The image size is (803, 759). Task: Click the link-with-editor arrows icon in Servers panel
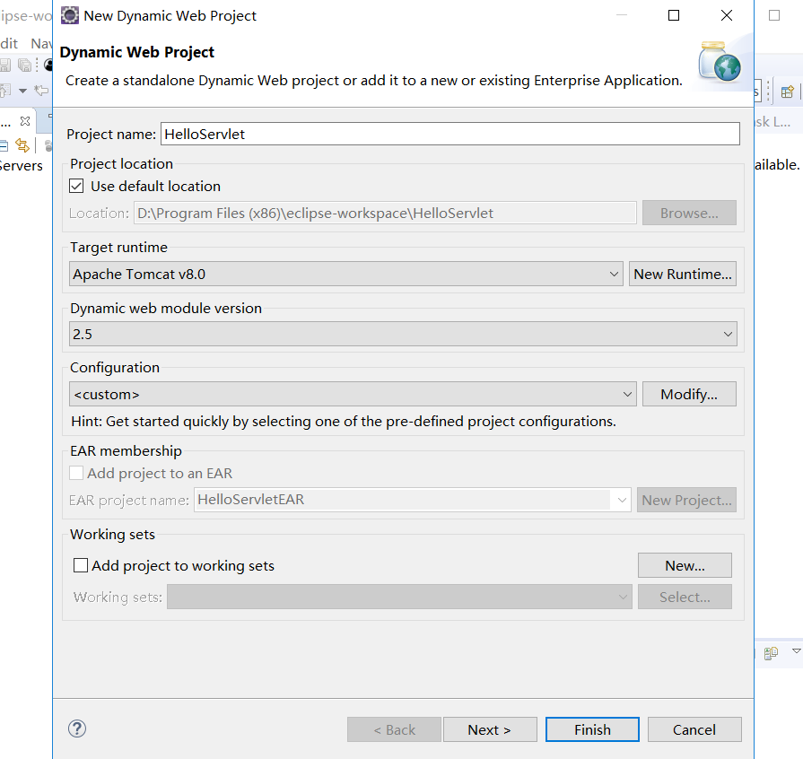[22, 145]
